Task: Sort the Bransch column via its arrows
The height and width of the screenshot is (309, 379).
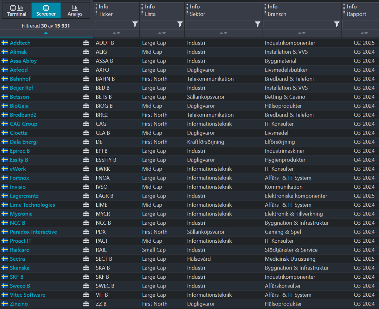Action: pos(302,33)
